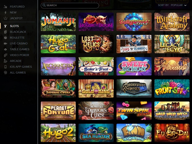Click the New lightning bolt icon
192x144 pixels.
pos(5,12)
